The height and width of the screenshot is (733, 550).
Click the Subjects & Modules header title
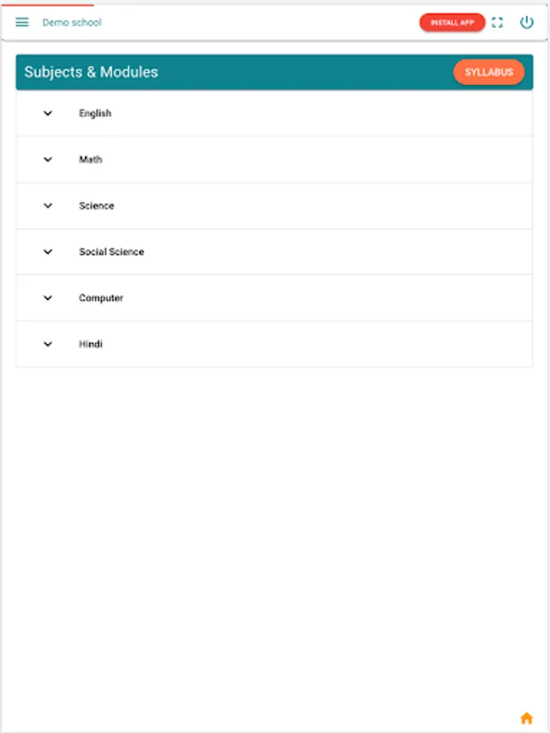point(91,72)
